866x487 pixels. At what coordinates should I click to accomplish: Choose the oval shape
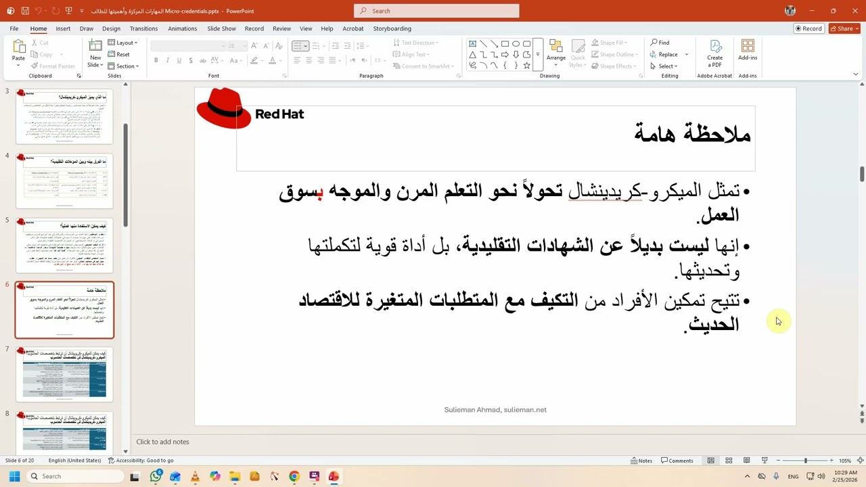516,44
